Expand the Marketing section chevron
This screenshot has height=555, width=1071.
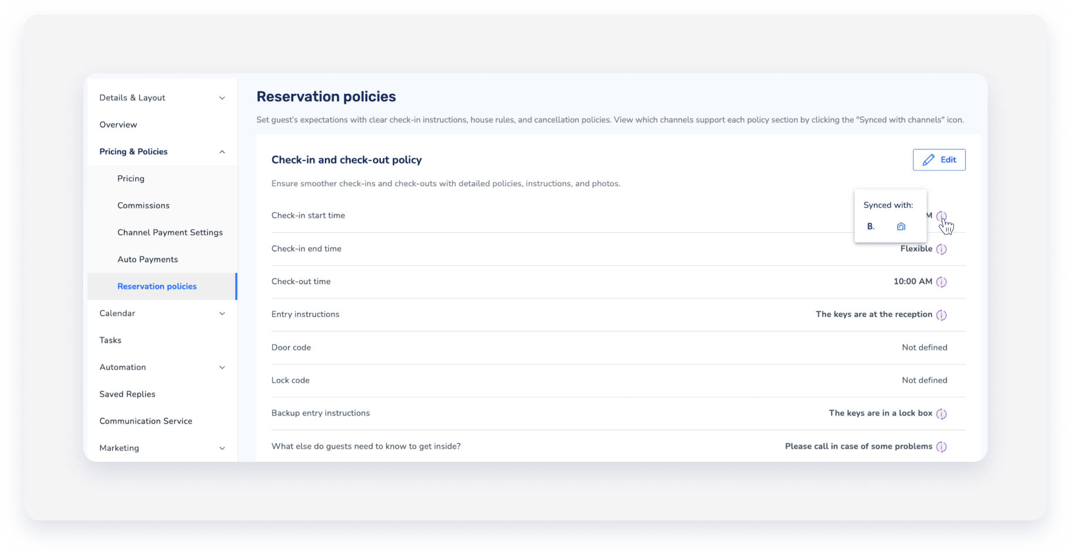coord(222,448)
